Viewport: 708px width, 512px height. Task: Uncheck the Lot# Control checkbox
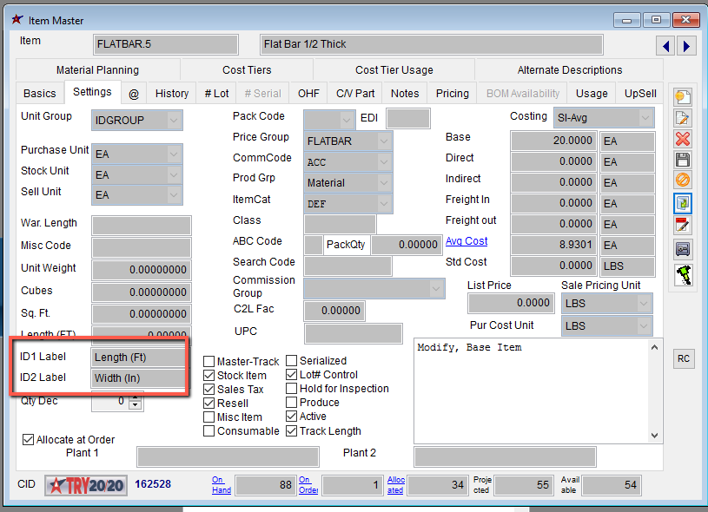(292, 375)
